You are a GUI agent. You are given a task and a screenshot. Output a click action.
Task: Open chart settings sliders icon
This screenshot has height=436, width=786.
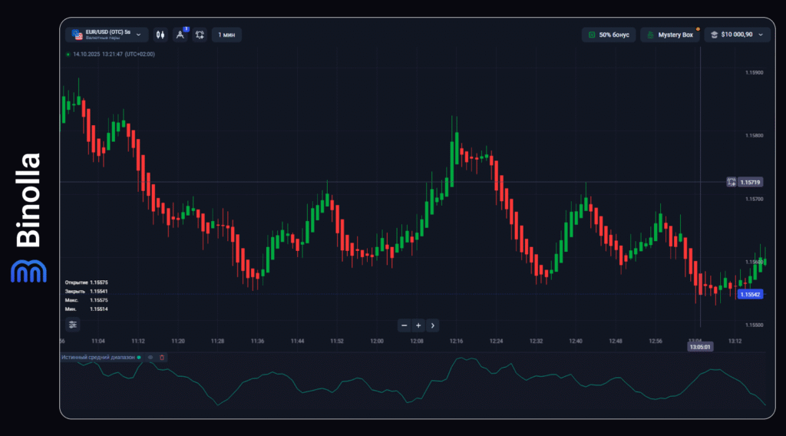(x=72, y=325)
